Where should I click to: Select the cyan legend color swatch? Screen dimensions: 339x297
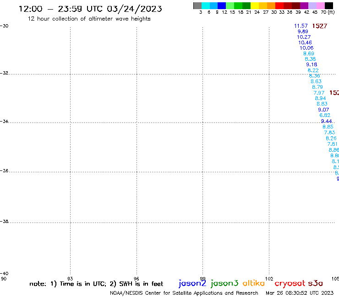coord(206,5)
